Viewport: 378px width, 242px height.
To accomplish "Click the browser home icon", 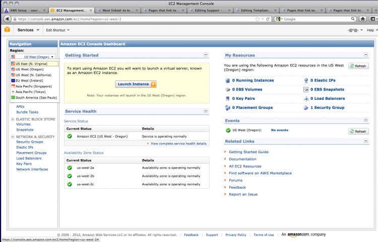I will [363, 19].
